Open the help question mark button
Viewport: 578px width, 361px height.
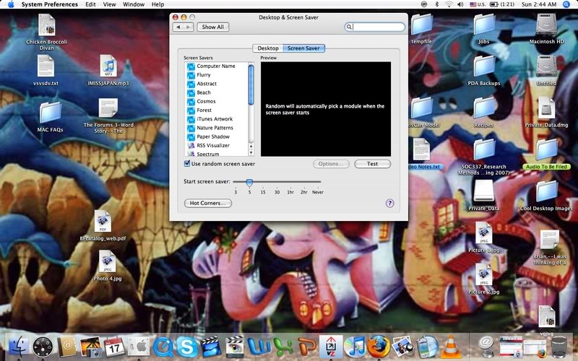click(x=389, y=204)
